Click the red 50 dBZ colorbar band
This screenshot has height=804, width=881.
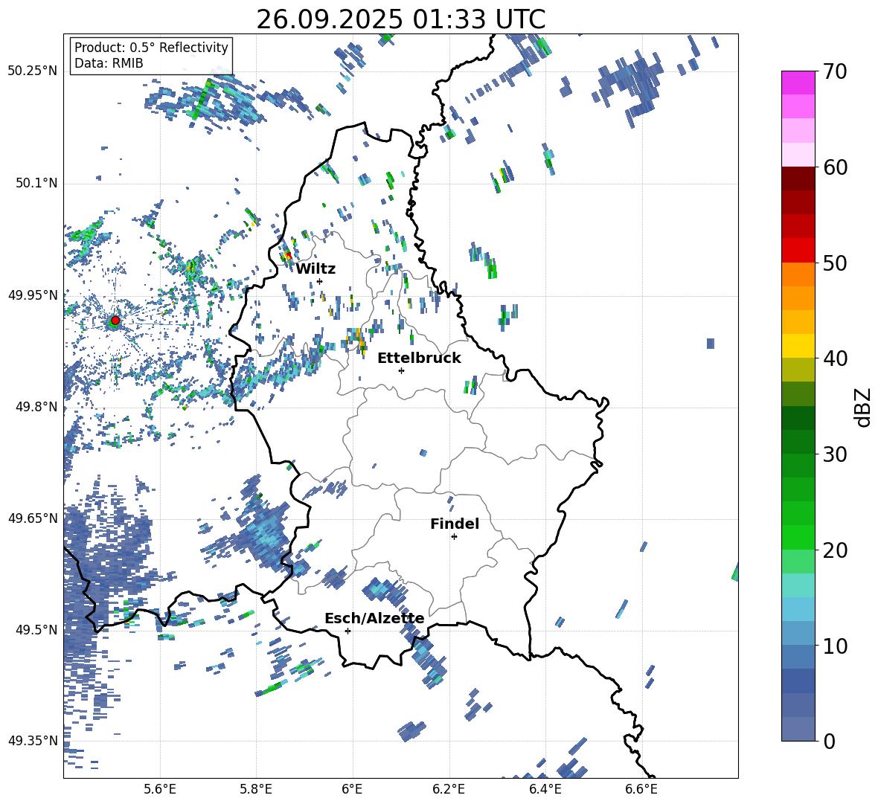(798, 251)
